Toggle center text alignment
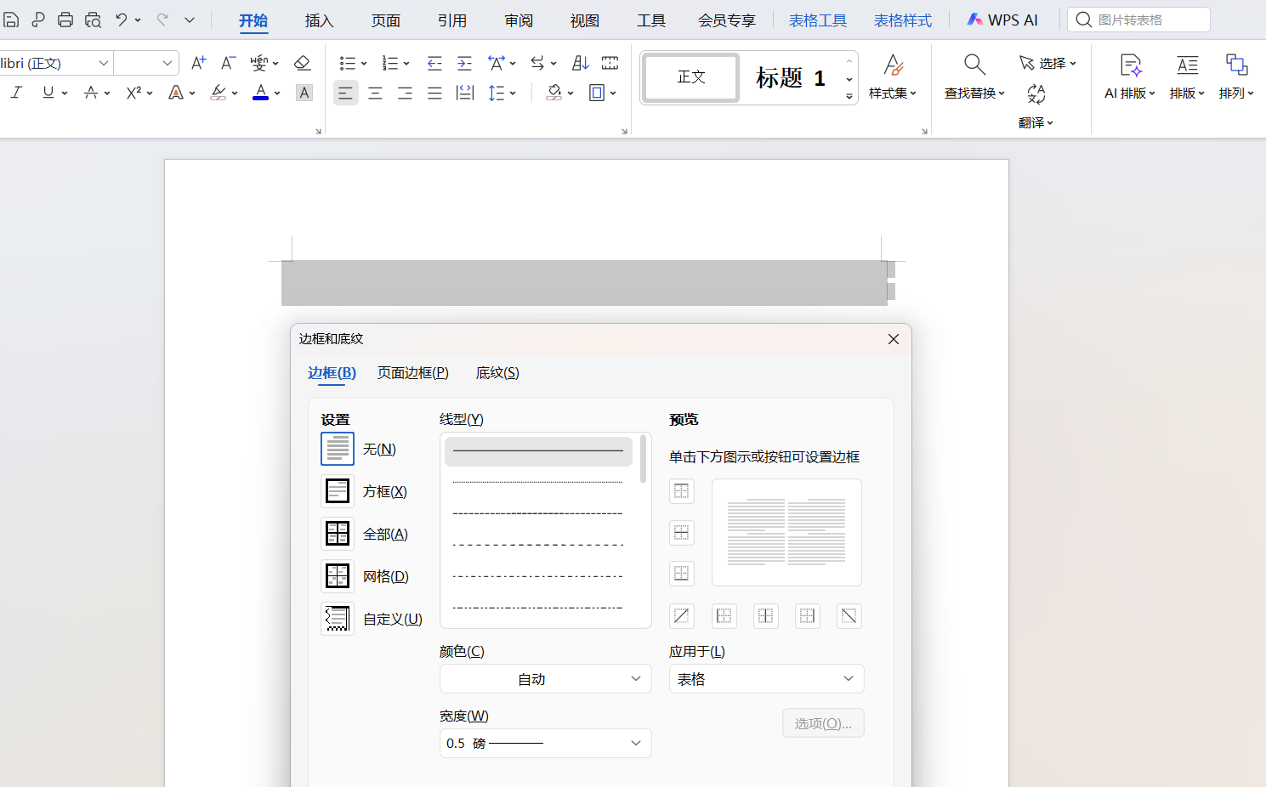The image size is (1266, 787). click(375, 92)
